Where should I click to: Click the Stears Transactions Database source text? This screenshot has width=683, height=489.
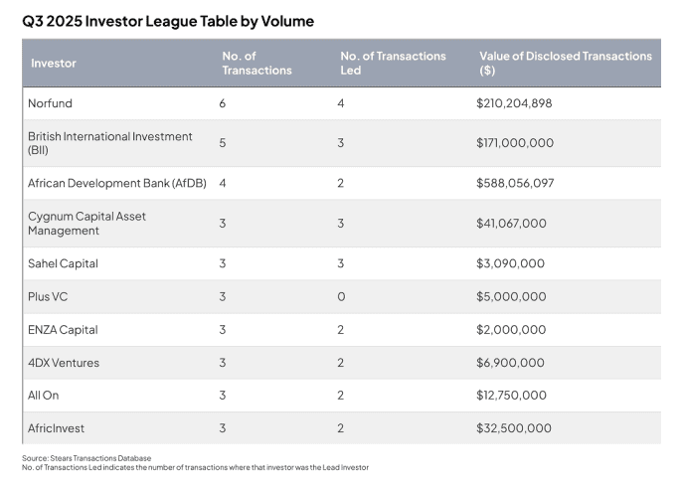[86, 458]
